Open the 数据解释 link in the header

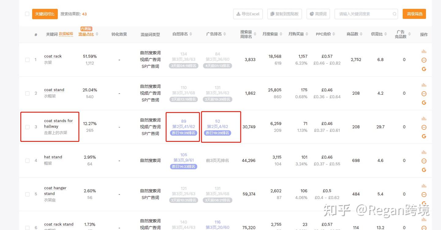pos(66,34)
